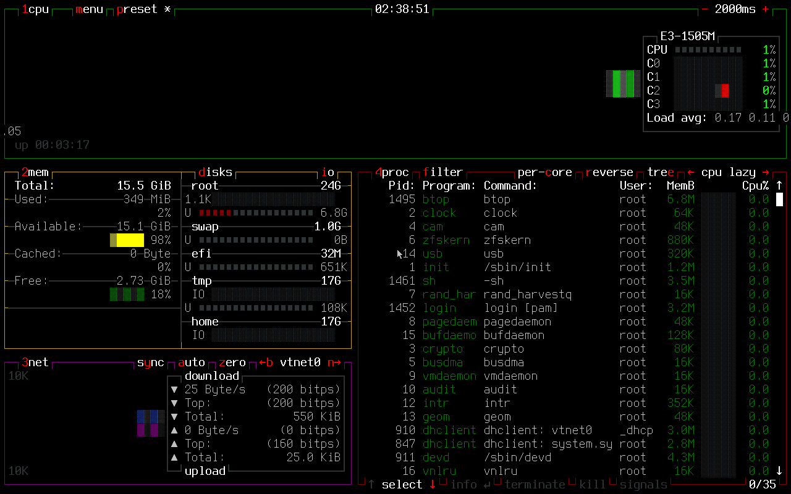Select next network interface with n arrow
The width and height of the screenshot is (791, 494).
coord(334,362)
